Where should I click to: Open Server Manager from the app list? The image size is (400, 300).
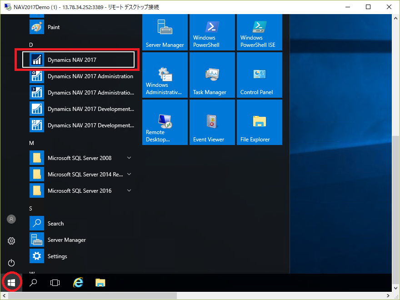[x=82, y=240]
